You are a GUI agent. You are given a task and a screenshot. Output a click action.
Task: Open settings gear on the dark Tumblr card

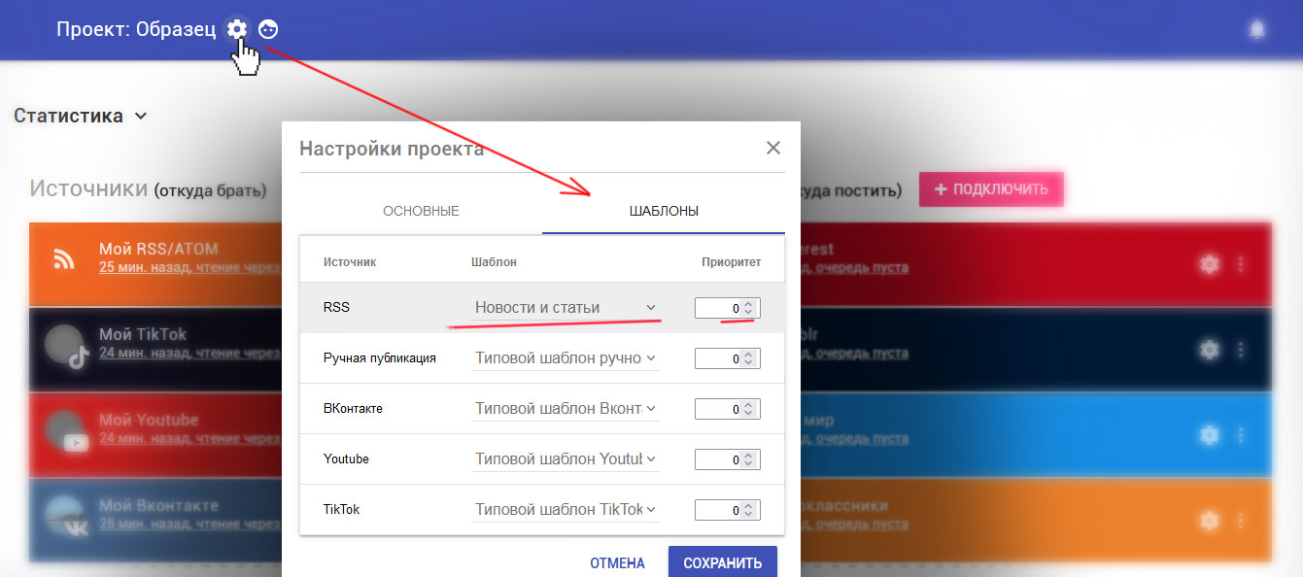coord(1209,349)
